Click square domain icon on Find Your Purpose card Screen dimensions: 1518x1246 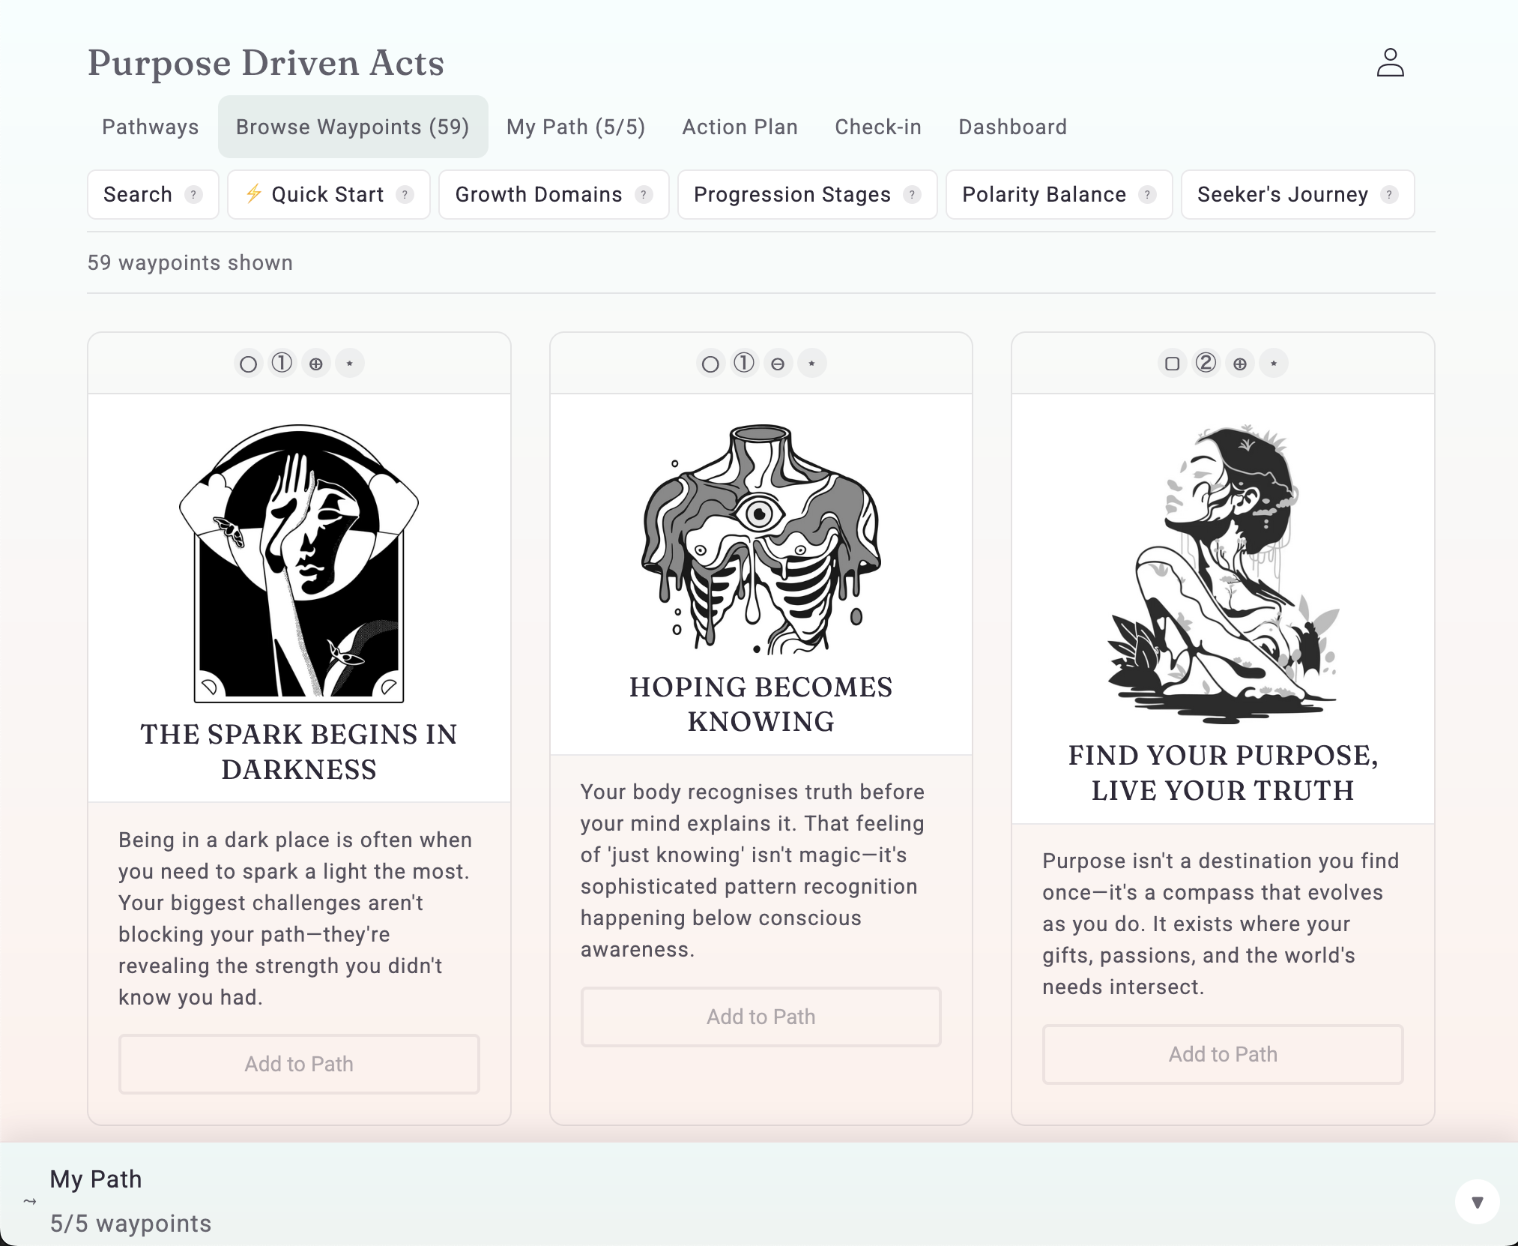[1173, 364]
